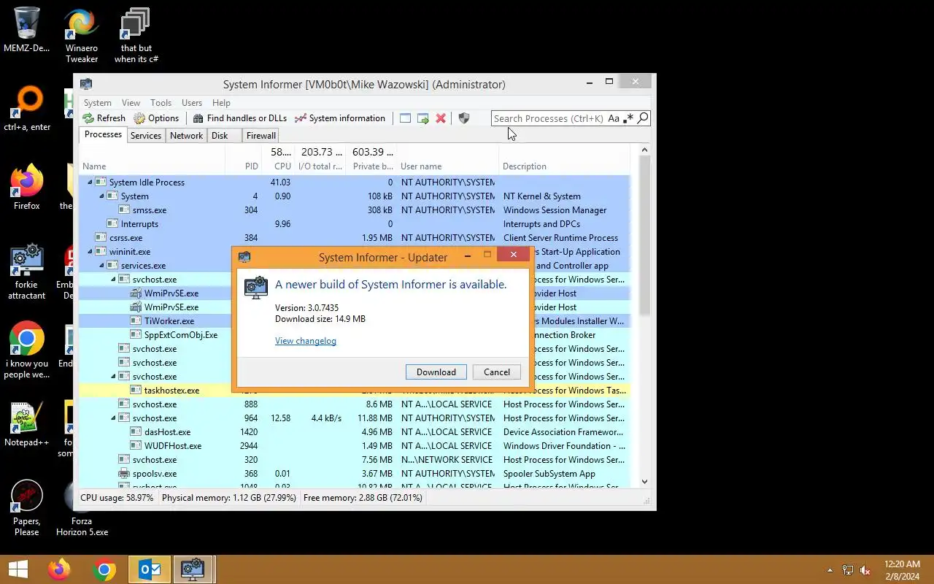Image resolution: width=934 pixels, height=584 pixels.
Task: Click Physical memory in status bar
Action: [x=229, y=498]
